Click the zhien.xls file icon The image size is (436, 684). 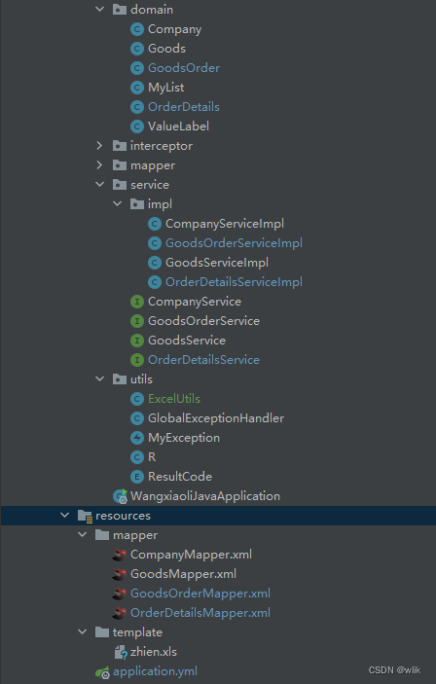(120, 652)
